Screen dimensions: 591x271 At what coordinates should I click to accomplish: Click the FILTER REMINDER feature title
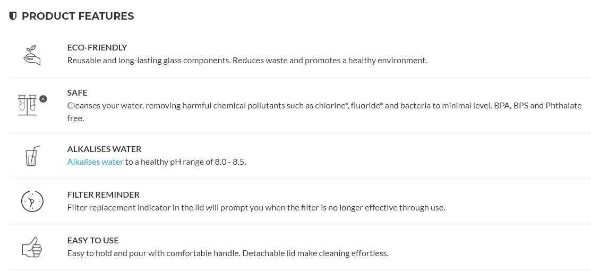103,194
